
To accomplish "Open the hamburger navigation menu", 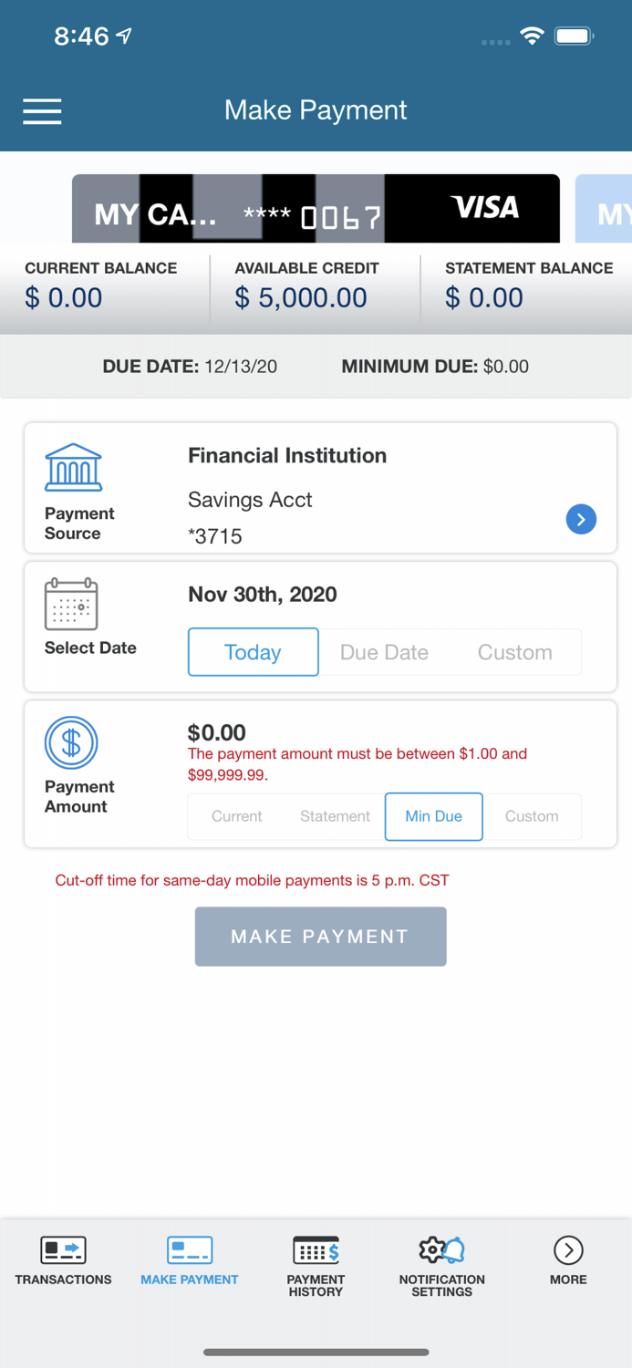I will pyautogui.click(x=42, y=110).
